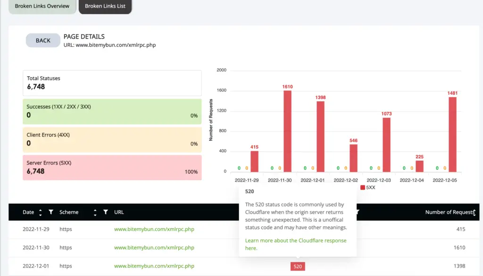Click the 2022-12-03 label on the chart axis
The image size is (483, 276).
379,180
